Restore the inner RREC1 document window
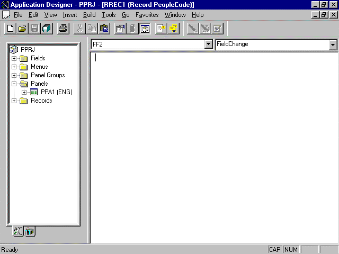This screenshot has width=339, height=254. click(x=324, y=15)
